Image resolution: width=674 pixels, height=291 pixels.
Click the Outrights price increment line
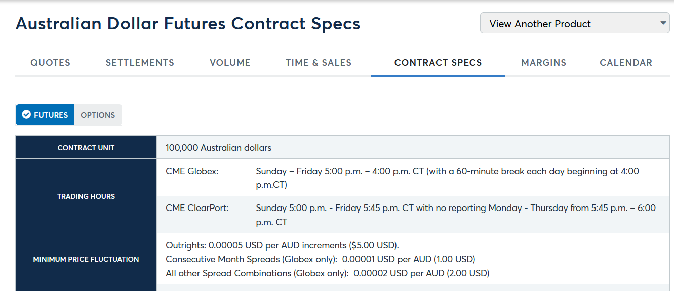(282, 245)
